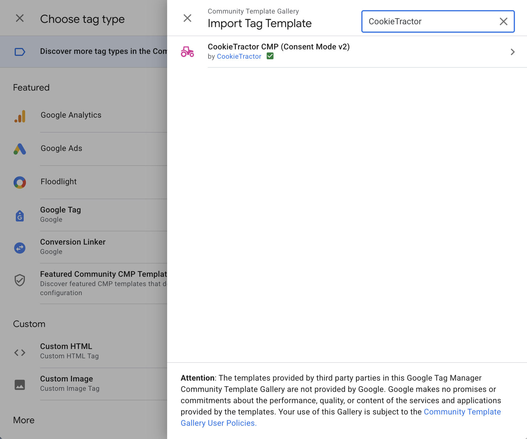527x439 pixels.
Task: Click the Featured Community CMP shield icon
Action: click(20, 280)
